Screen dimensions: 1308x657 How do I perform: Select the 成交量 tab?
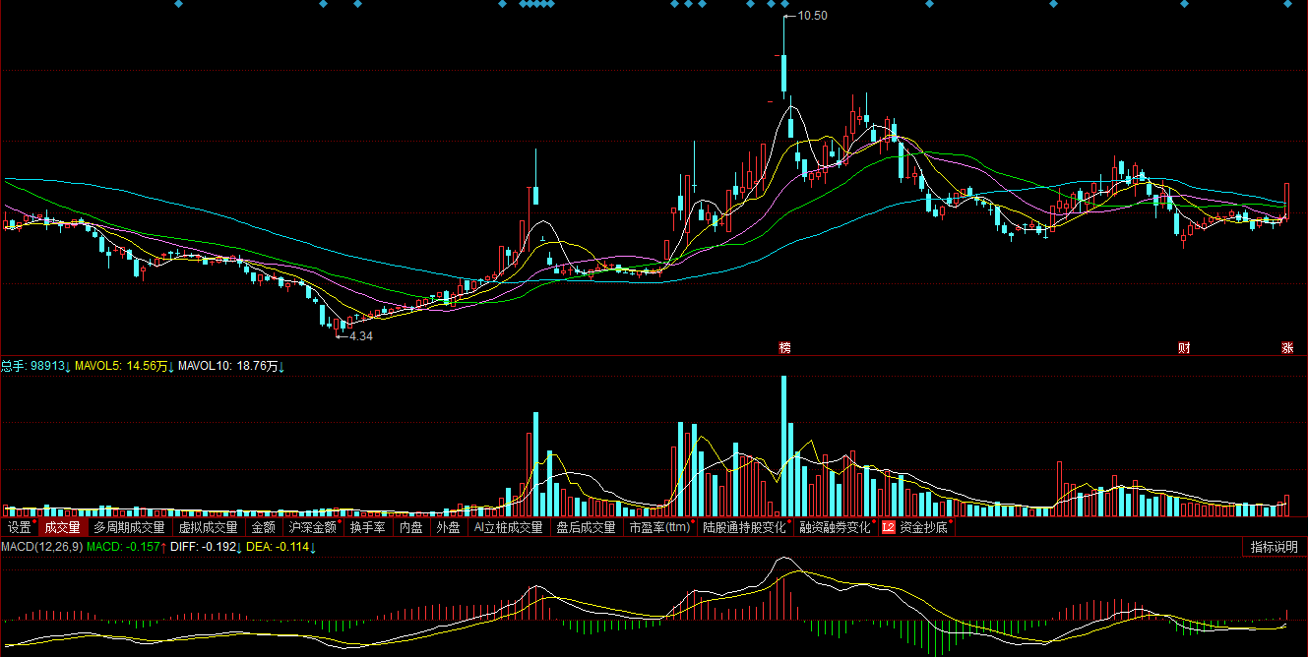coord(60,528)
